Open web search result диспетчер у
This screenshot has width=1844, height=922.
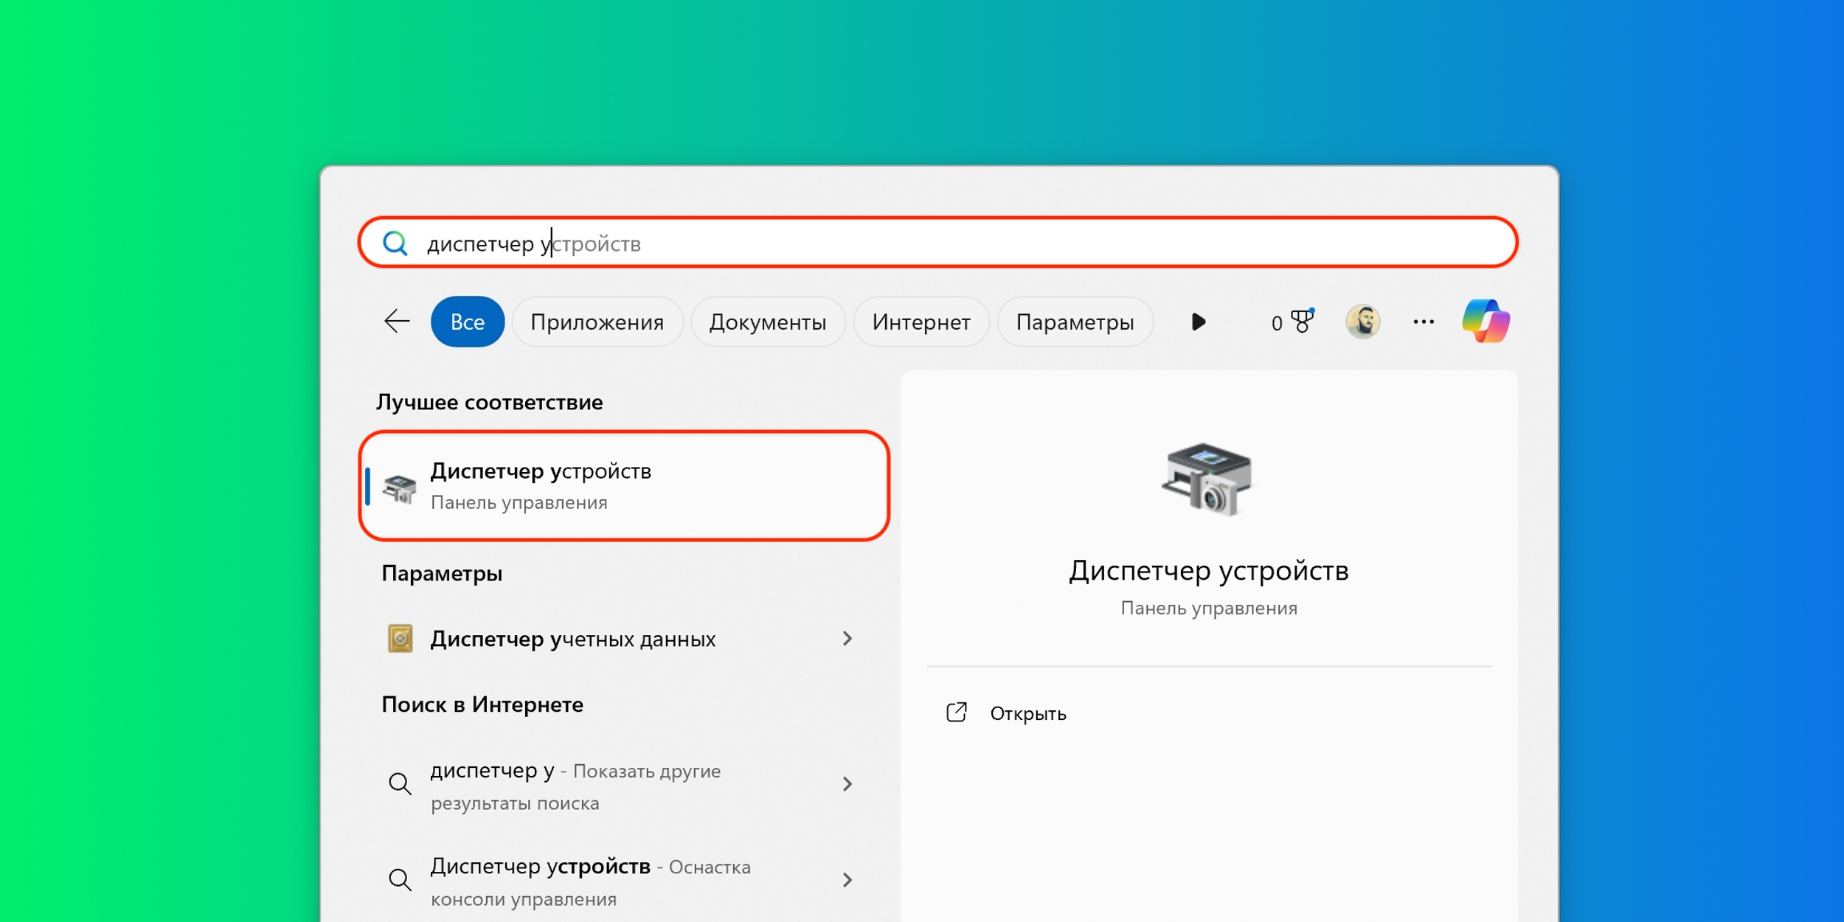624,786
